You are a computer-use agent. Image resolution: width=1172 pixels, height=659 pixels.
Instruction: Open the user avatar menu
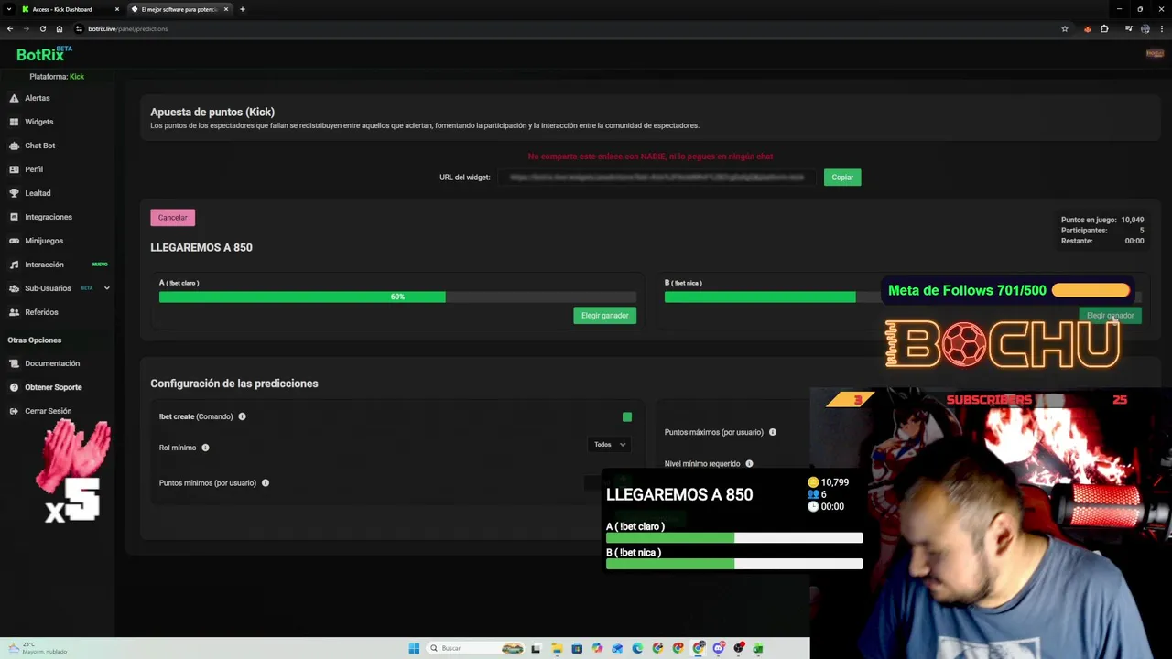[1155, 53]
